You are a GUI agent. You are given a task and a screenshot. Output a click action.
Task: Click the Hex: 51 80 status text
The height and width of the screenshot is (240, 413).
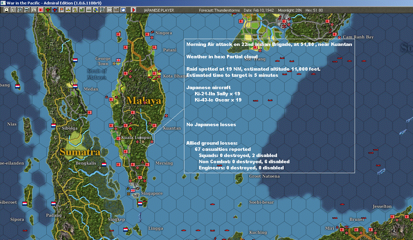click(314, 10)
